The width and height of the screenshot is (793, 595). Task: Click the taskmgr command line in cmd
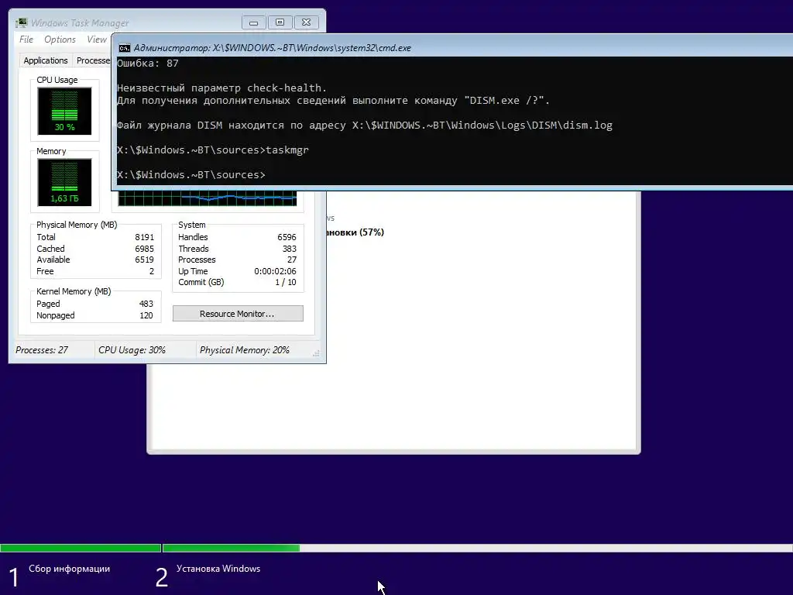tap(213, 150)
